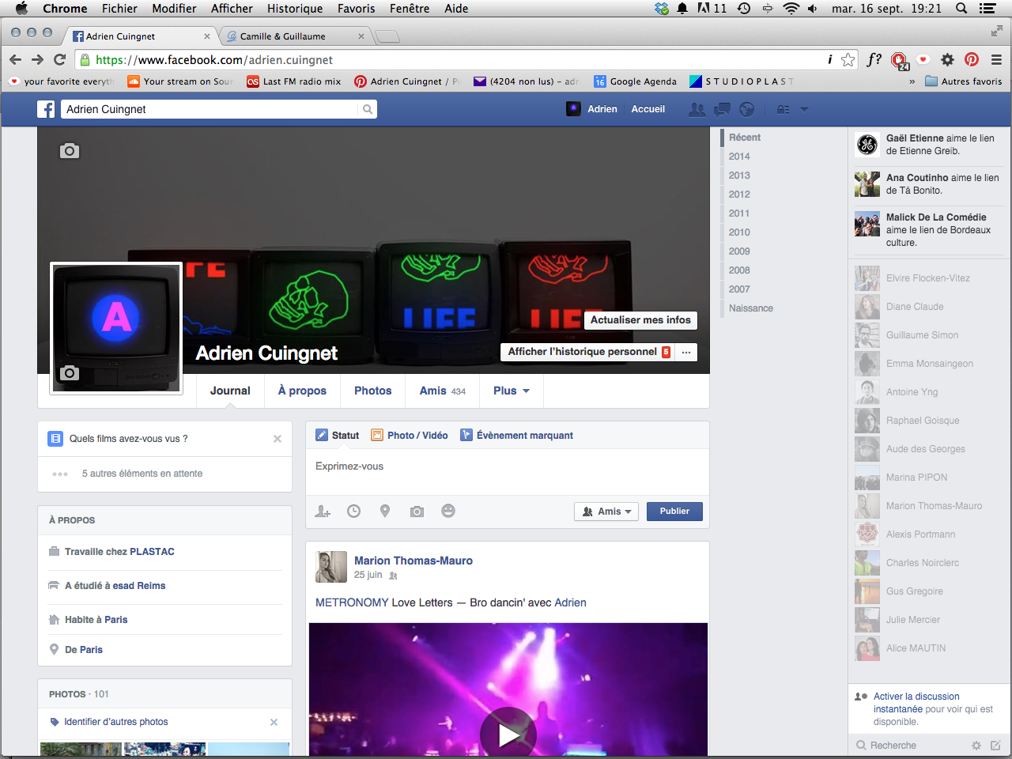Open the Amis audience selector
Screen dimensions: 1012x759
pos(606,512)
